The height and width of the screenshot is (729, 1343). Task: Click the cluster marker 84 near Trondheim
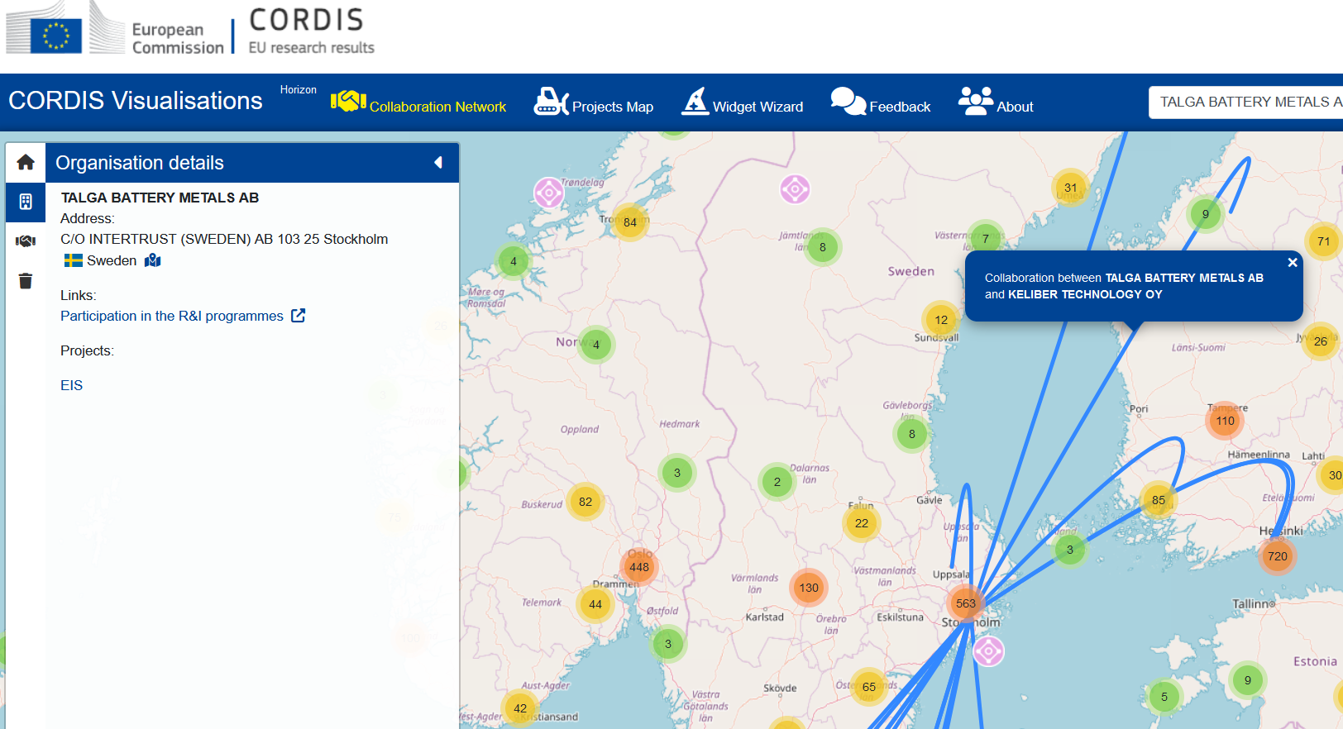pyautogui.click(x=630, y=222)
